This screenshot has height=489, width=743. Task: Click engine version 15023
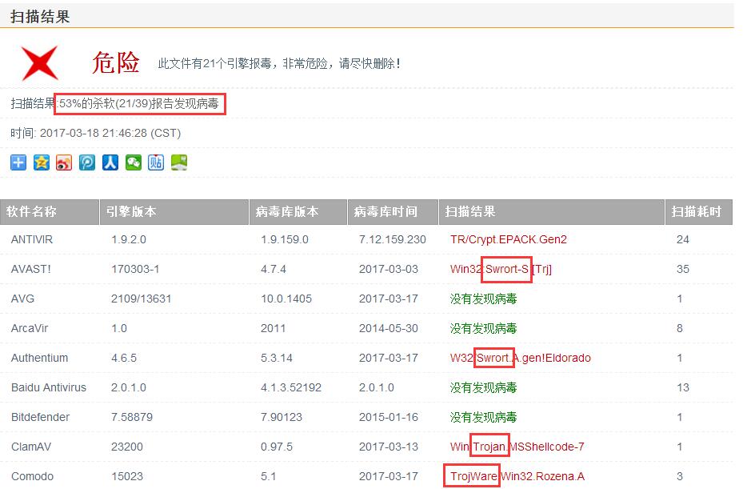[127, 477]
